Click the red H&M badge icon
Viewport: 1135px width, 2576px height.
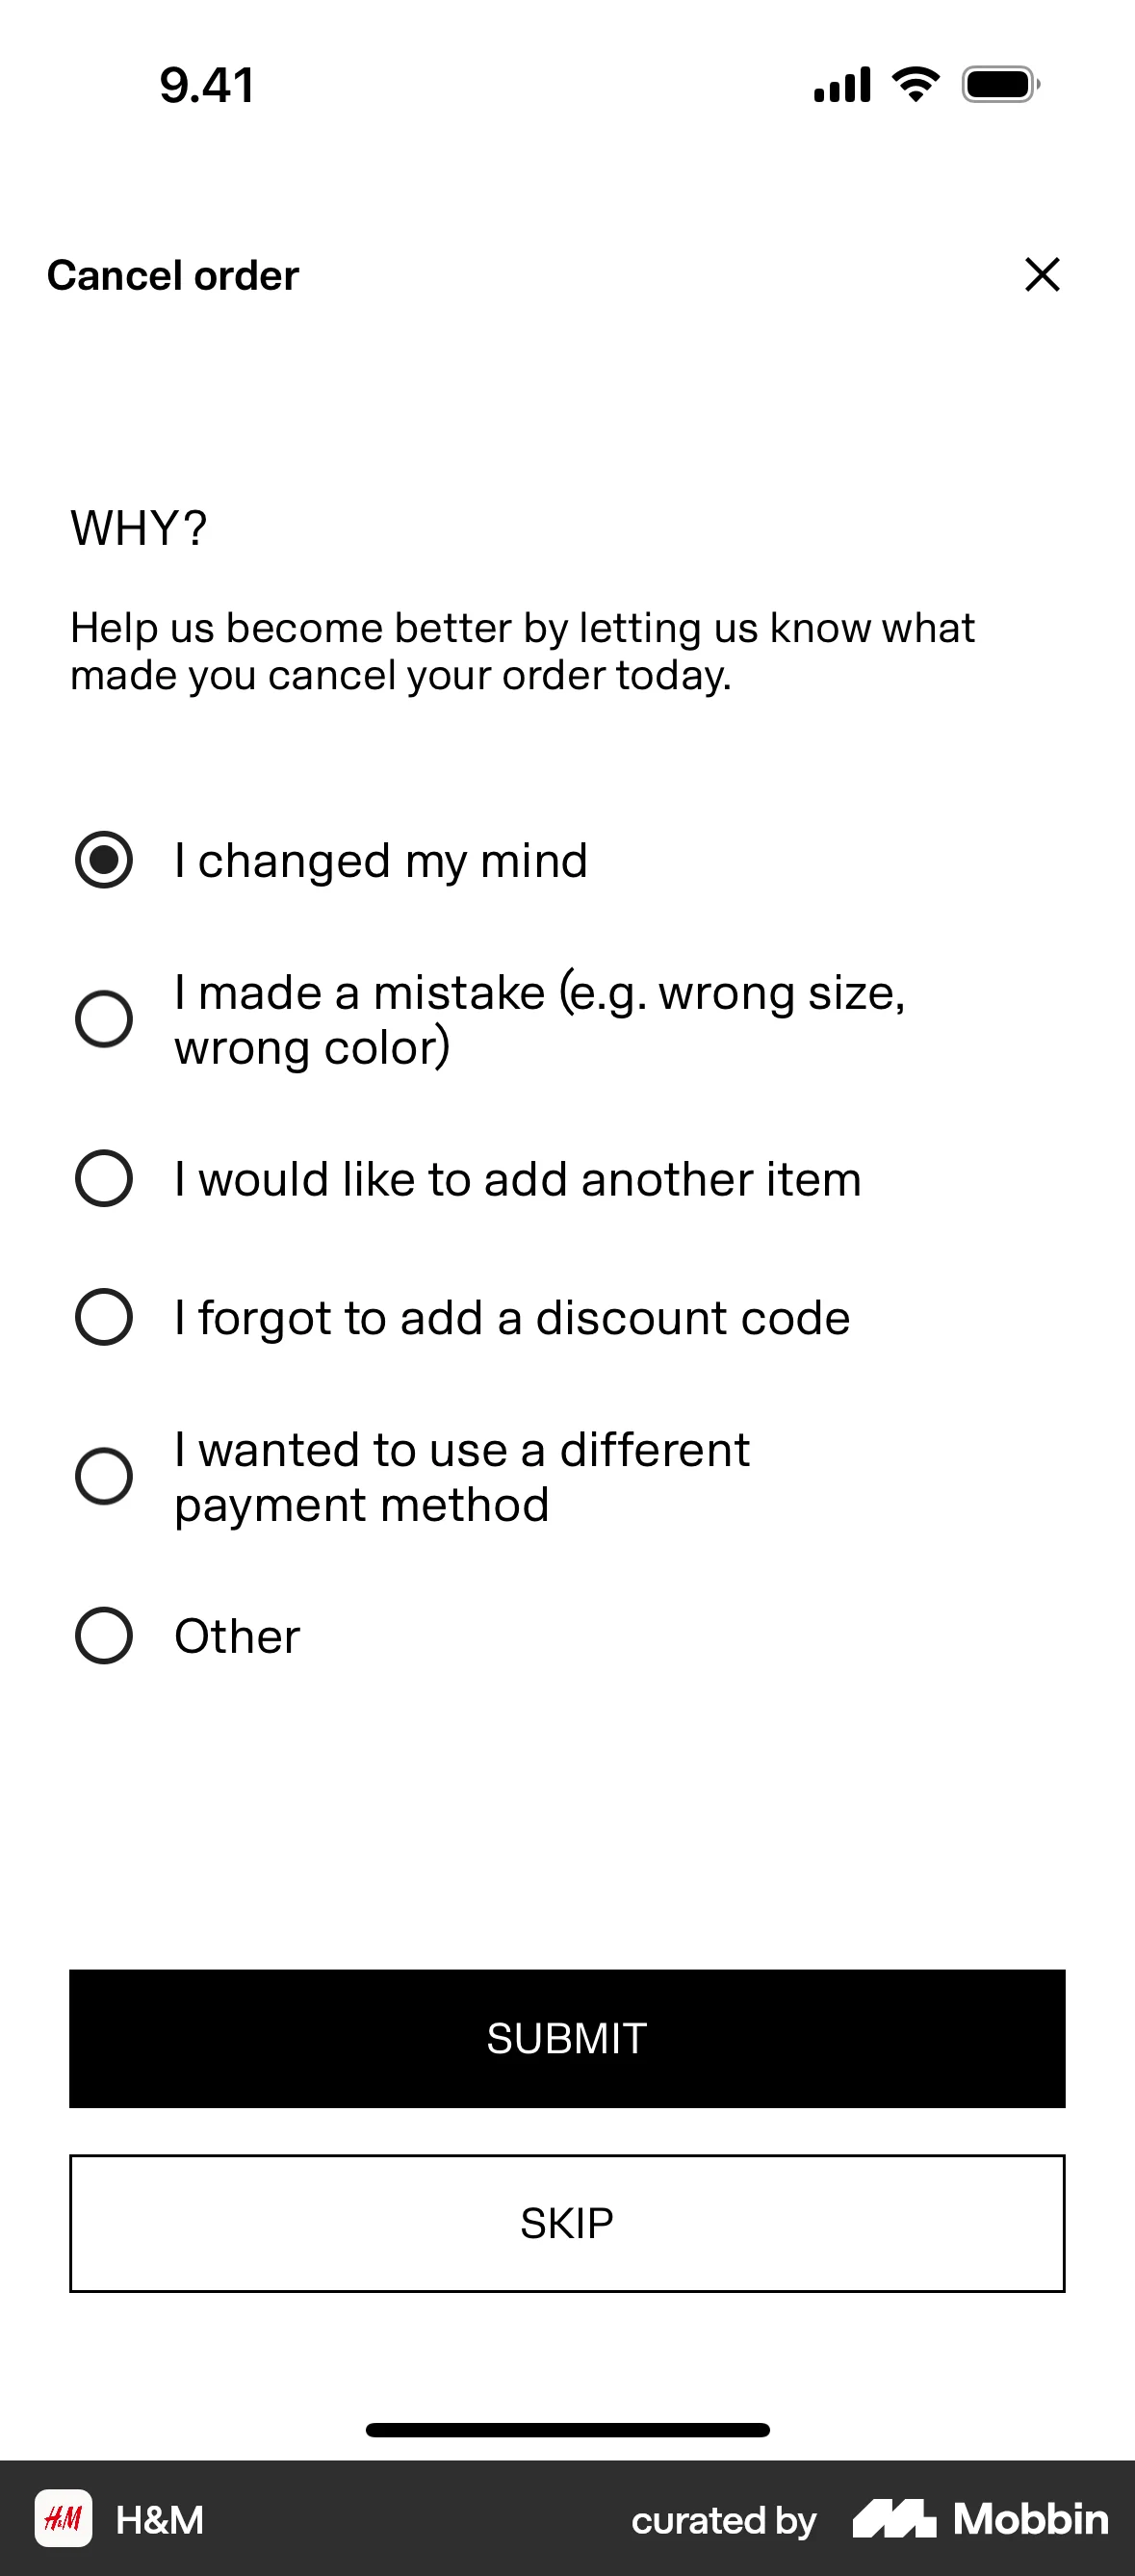[64, 2519]
